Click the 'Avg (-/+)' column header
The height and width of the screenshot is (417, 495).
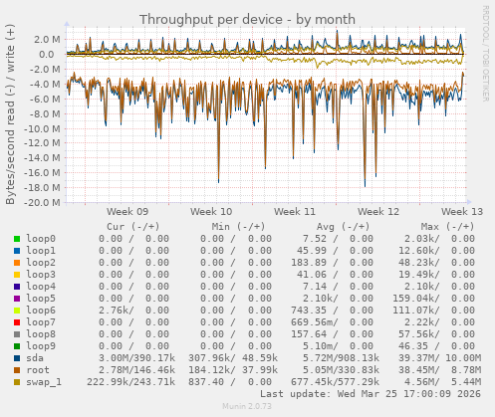pyautogui.click(x=343, y=227)
